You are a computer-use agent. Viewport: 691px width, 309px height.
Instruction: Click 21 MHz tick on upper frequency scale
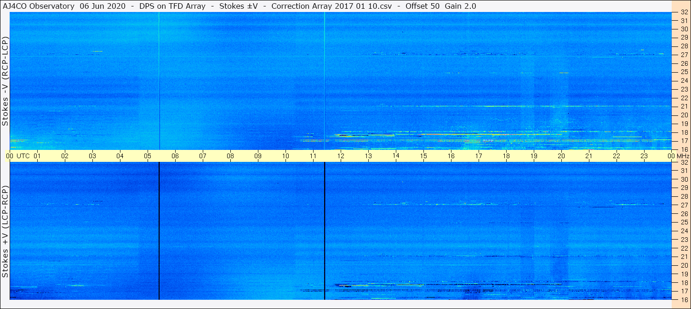tap(684, 106)
